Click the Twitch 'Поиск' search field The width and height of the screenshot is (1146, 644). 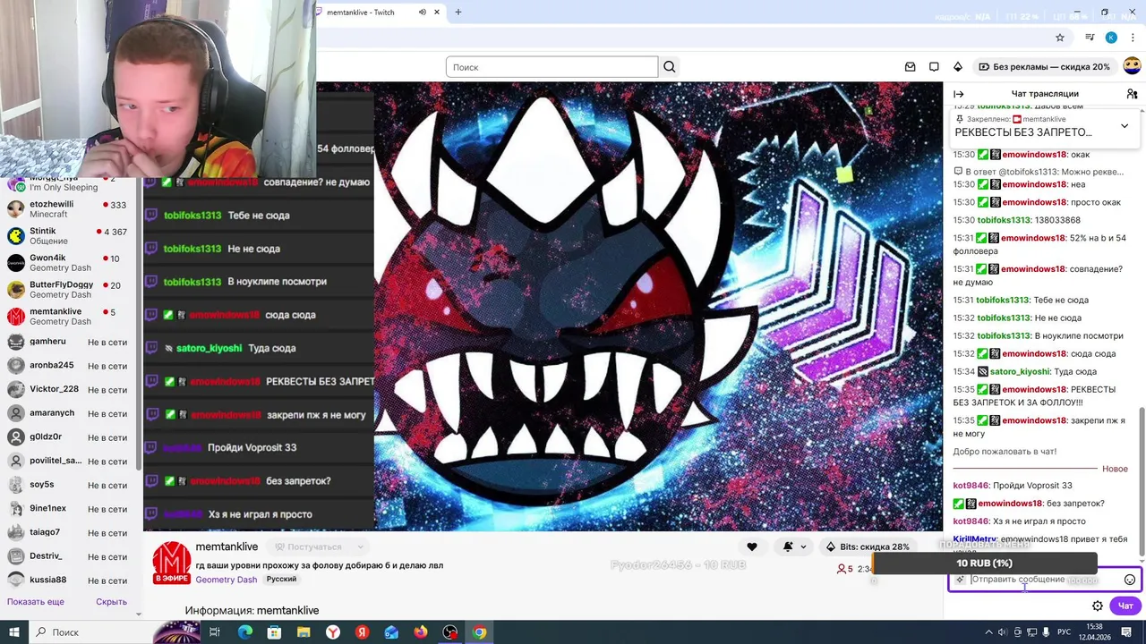pyautogui.click(x=552, y=67)
